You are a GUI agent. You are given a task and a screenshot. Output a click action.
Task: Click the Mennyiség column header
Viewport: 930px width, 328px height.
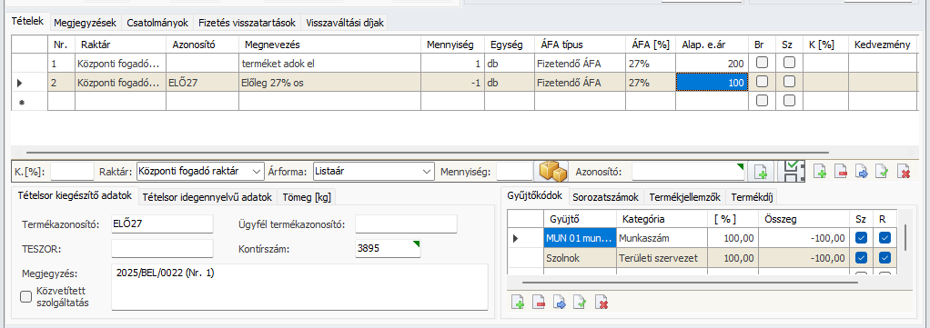[x=452, y=45]
